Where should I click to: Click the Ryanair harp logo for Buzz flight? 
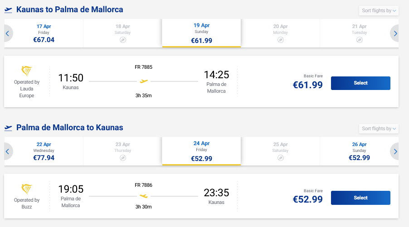click(x=27, y=189)
